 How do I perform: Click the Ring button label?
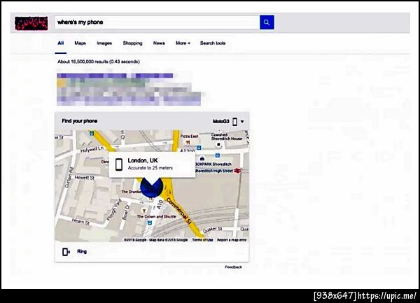click(82, 252)
